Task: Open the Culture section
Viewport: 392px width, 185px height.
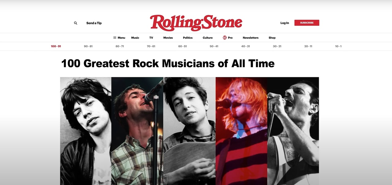Action: coord(208,38)
